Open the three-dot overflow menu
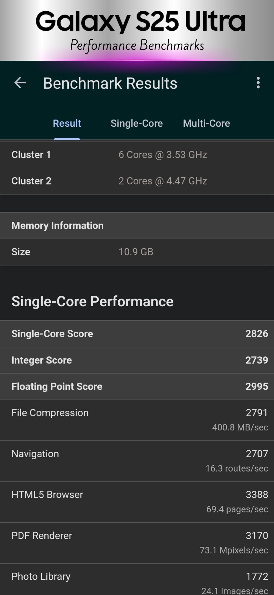 click(258, 83)
